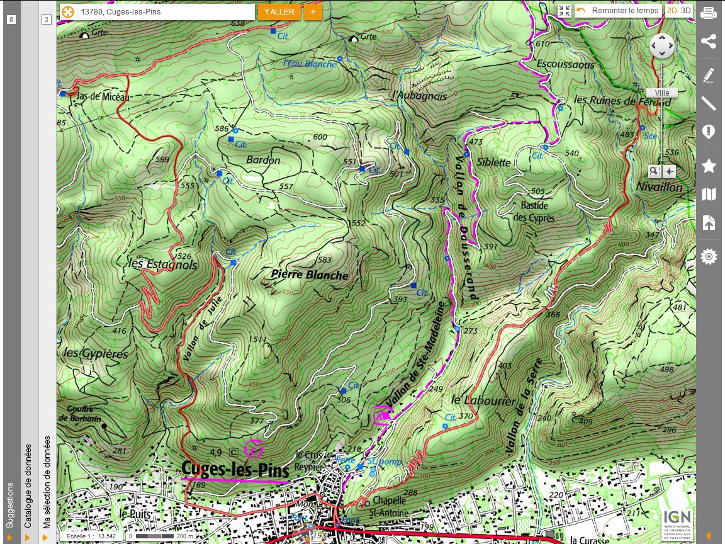725x544 pixels.
Task: Click the import file icon
Action: coord(709,222)
